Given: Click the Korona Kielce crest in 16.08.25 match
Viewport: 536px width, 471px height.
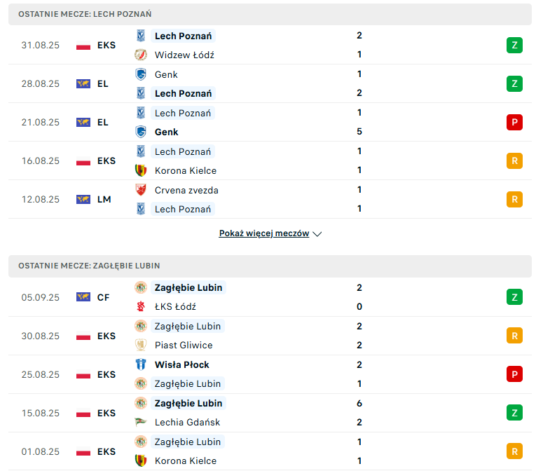Looking at the screenshot, I should click(141, 170).
